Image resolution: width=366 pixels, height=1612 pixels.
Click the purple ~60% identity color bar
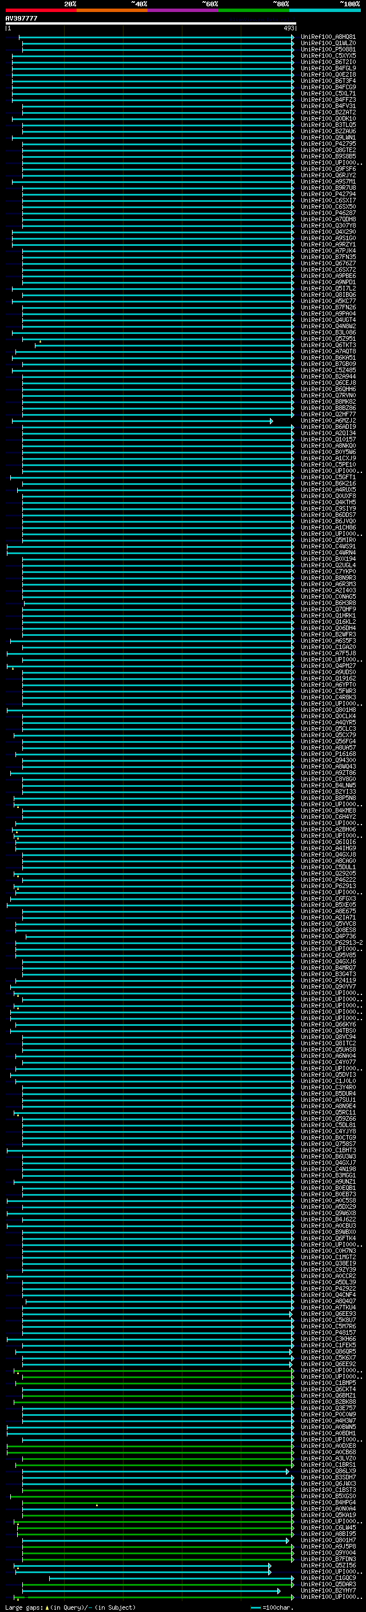tap(184, 10)
